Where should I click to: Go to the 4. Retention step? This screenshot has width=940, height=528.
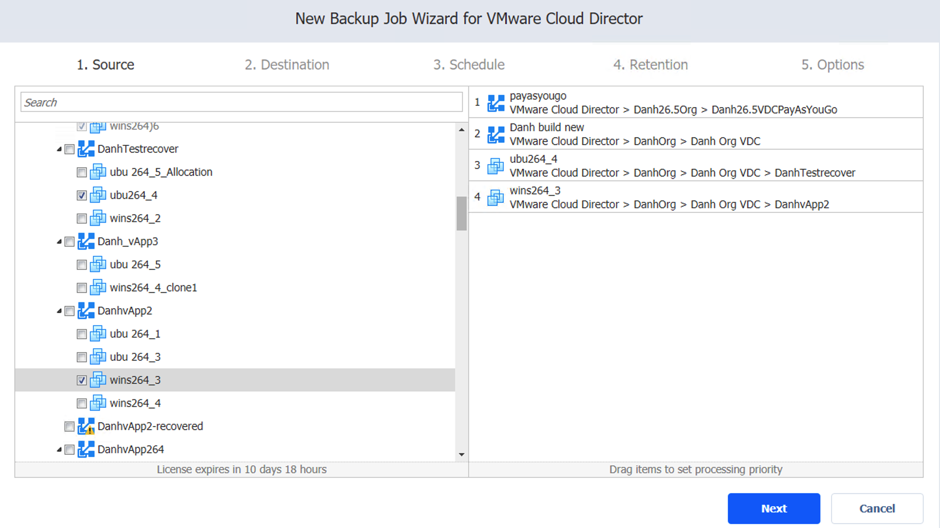pyautogui.click(x=651, y=65)
